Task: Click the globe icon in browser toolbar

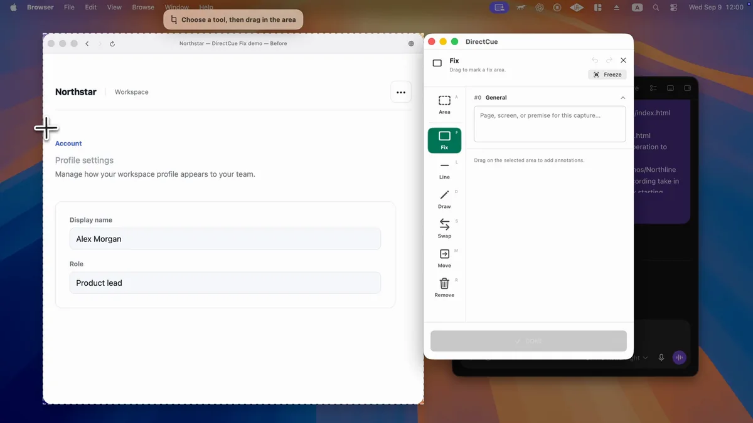Action: (x=411, y=44)
